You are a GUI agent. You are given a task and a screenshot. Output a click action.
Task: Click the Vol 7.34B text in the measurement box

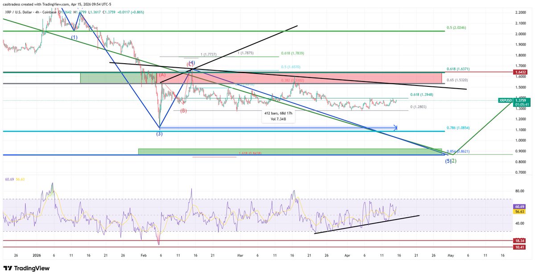(x=279, y=119)
